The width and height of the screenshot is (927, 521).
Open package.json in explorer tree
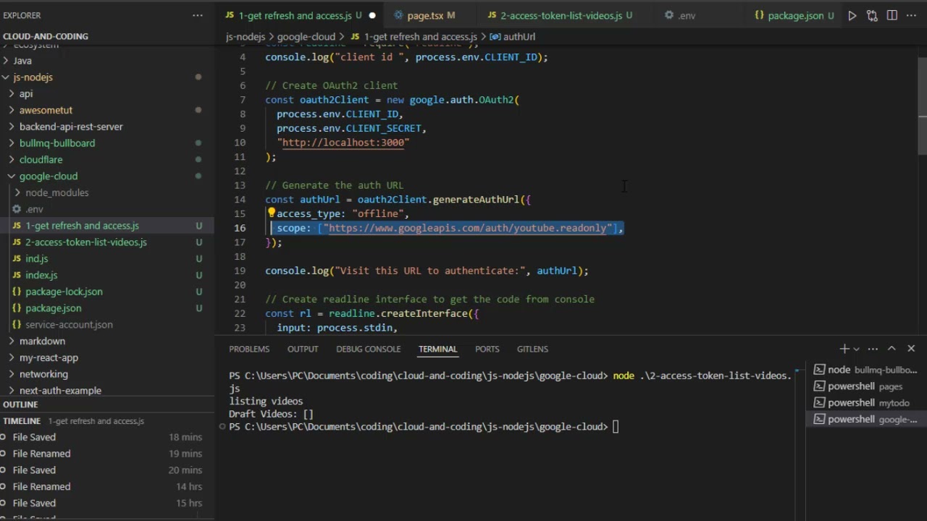coord(107,308)
